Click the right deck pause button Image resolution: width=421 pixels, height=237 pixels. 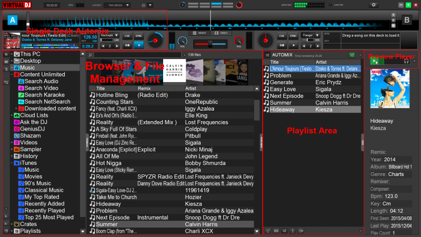[x=282, y=45]
